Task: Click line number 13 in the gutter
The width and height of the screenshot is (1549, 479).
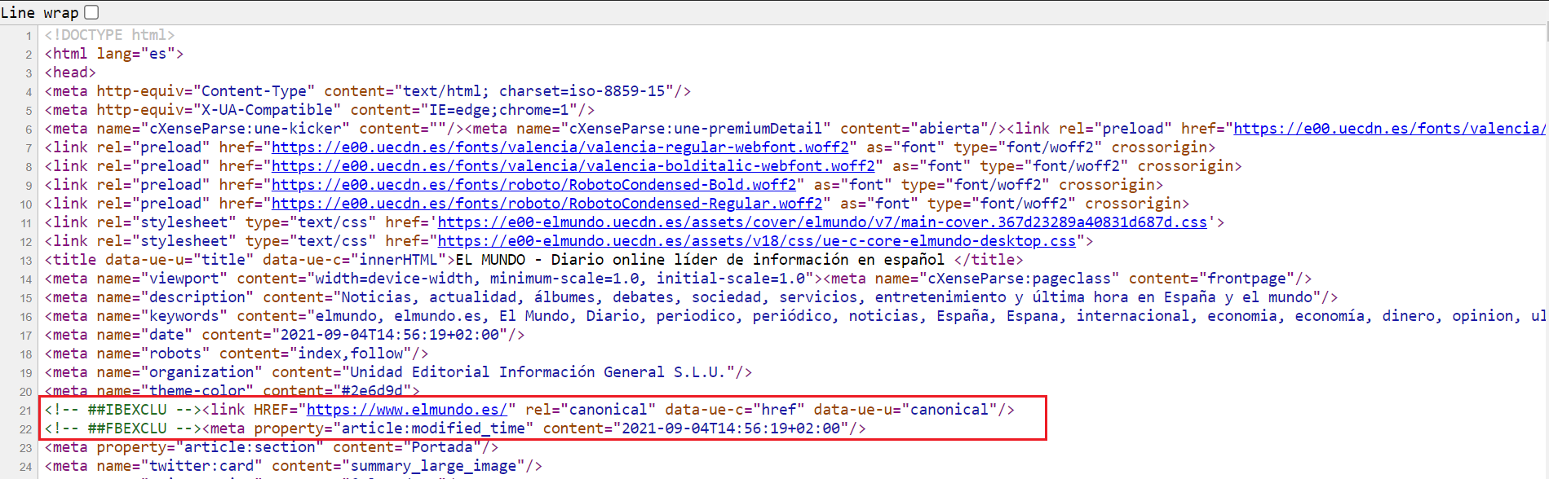Action: click(26, 261)
